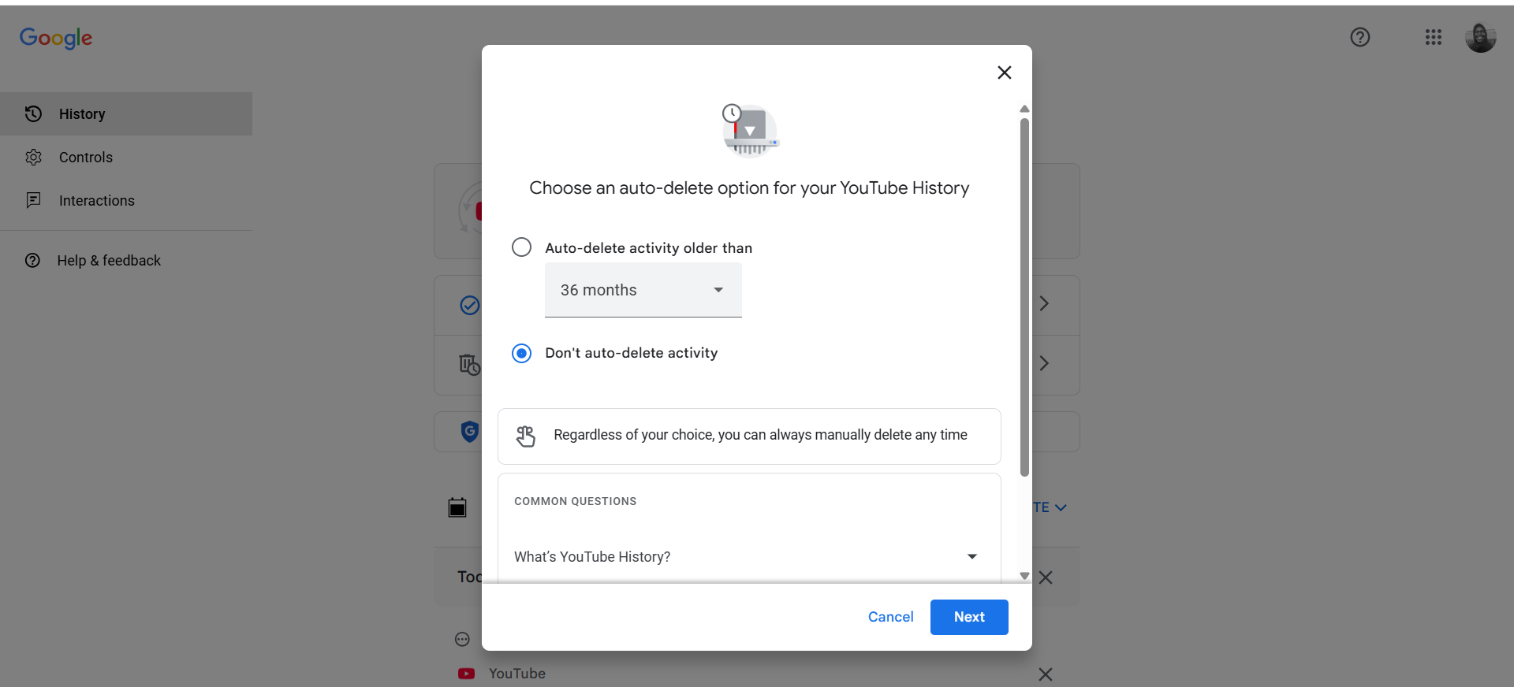Image resolution: width=1514 pixels, height=687 pixels.
Task: Delete today's activity with X icon
Action: (x=1046, y=577)
